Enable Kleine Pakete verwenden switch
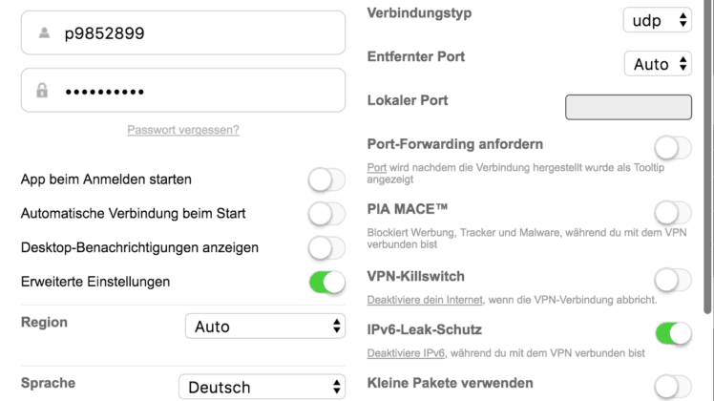Image resolution: width=714 pixels, height=401 pixels. pyautogui.click(x=673, y=387)
